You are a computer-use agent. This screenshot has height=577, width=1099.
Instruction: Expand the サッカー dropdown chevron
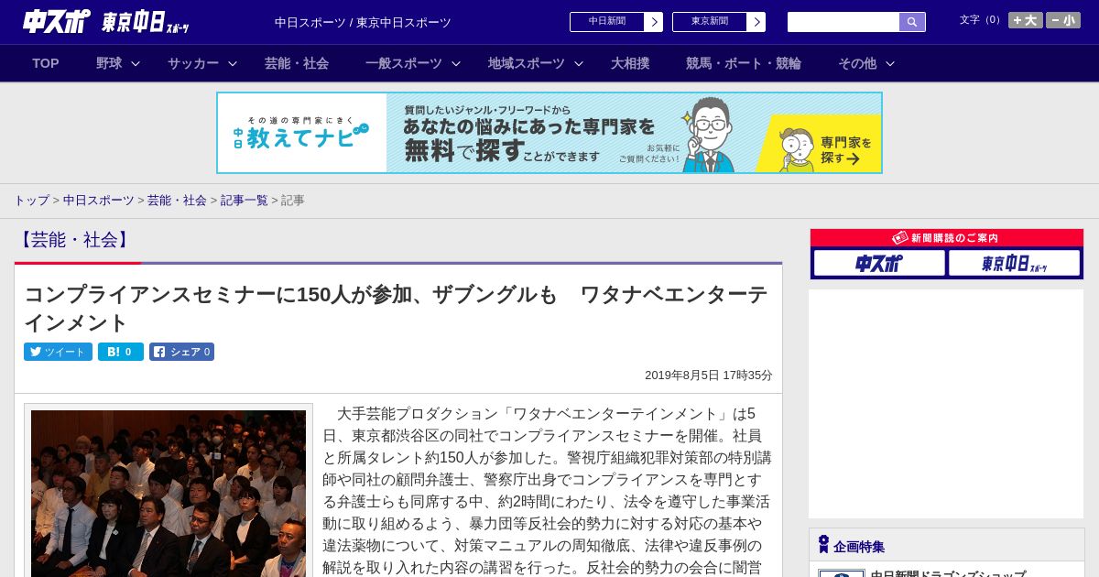(233, 64)
